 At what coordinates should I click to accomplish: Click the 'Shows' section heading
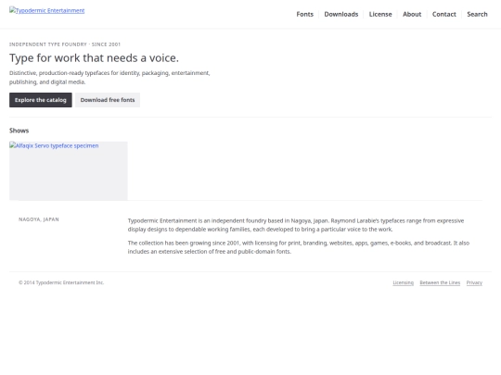pyautogui.click(x=19, y=131)
